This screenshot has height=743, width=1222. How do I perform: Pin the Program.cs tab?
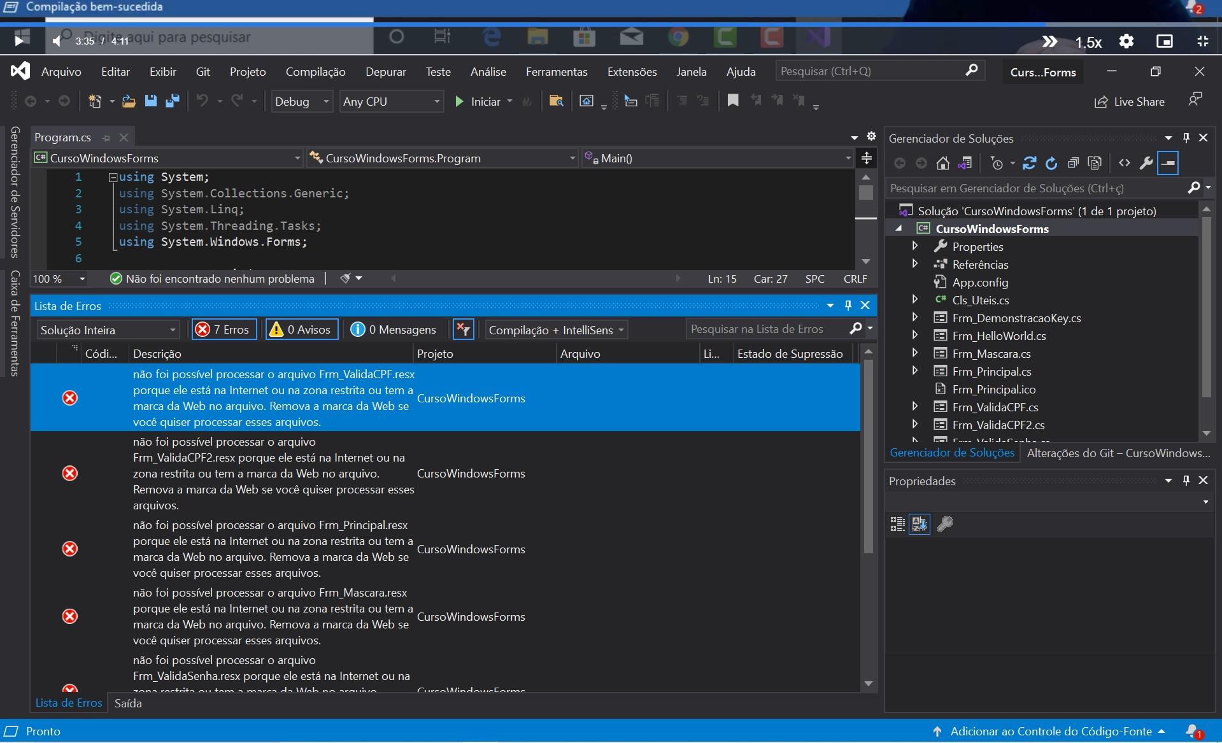[x=106, y=138]
